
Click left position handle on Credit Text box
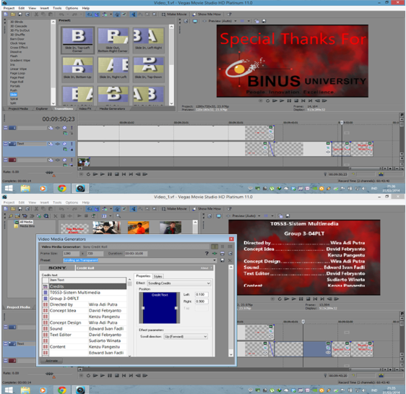[x=143, y=308]
